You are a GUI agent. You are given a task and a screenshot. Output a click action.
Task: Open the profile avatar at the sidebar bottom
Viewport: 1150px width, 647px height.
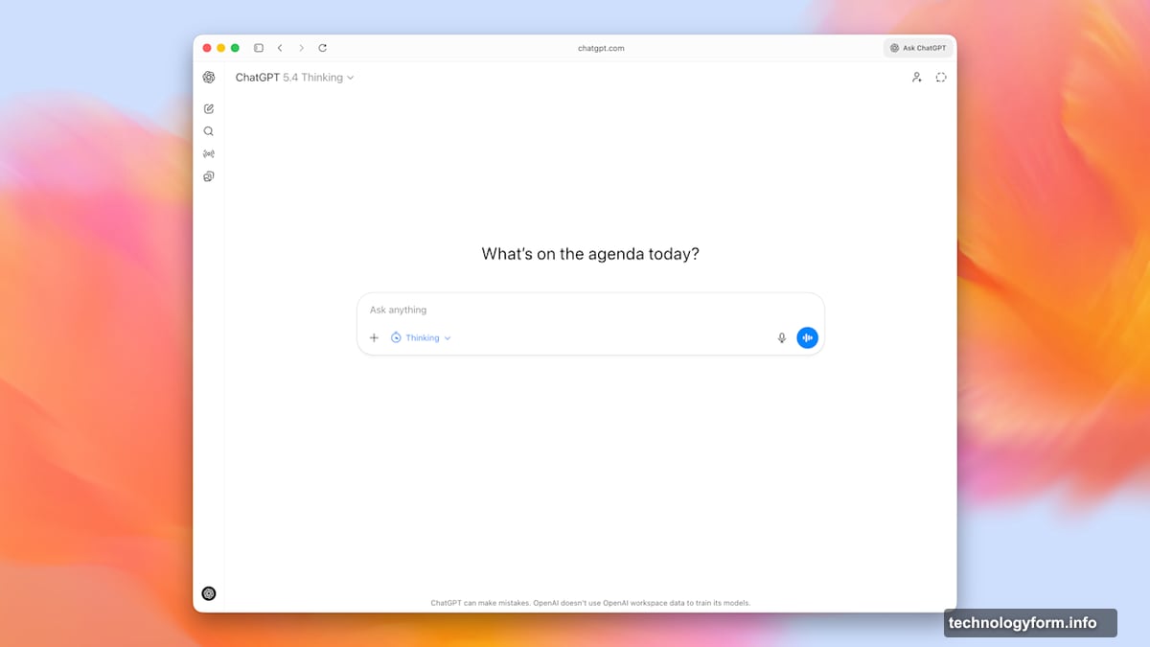(x=209, y=593)
